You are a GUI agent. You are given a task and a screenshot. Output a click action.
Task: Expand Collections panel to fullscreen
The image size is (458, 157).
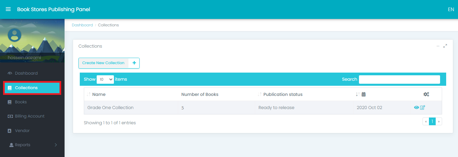pyautogui.click(x=445, y=46)
